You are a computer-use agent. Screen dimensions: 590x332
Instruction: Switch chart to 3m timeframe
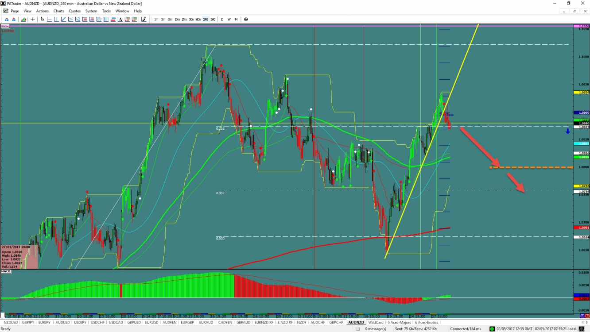pyautogui.click(x=163, y=19)
